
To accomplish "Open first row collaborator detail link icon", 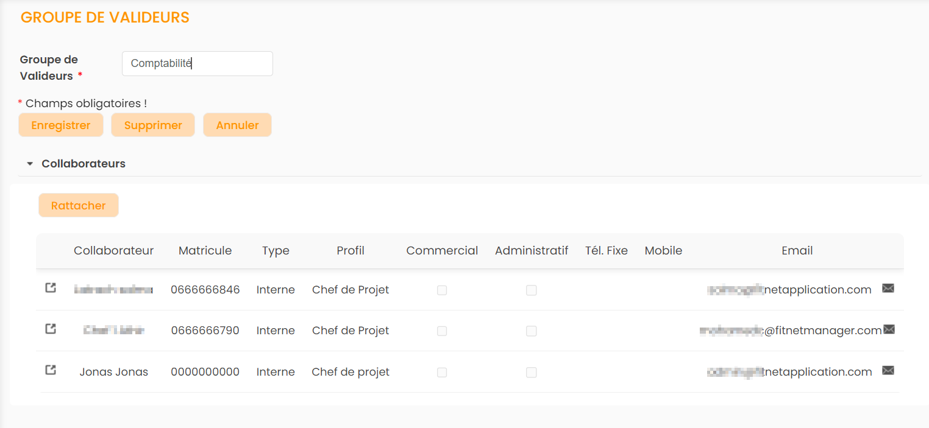I will [x=51, y=288].
